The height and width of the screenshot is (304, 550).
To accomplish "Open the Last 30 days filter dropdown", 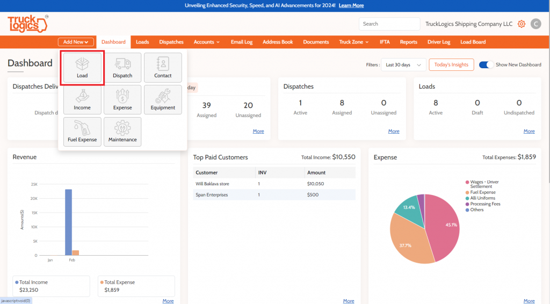I will pyautogui.click(x=403, y=65).
